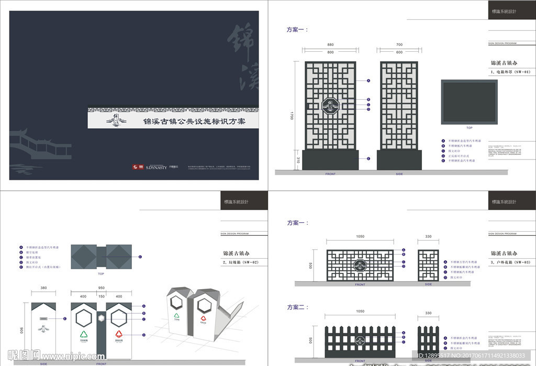Click legend bullet D in the lattice planter legend
The height and width of the screenshot is (366, 536).
pos(445,277)
